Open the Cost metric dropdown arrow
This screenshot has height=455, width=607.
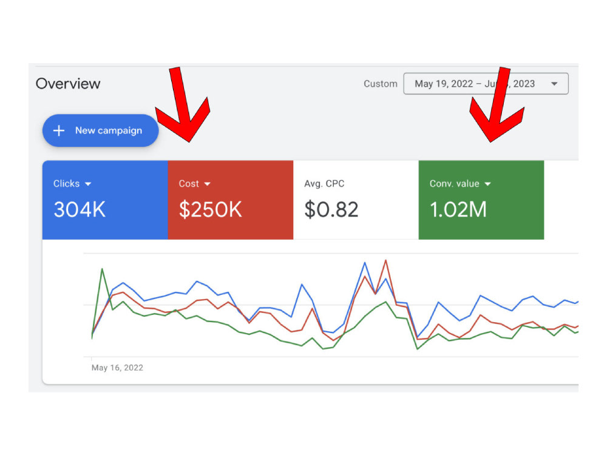tap(208, 184)
